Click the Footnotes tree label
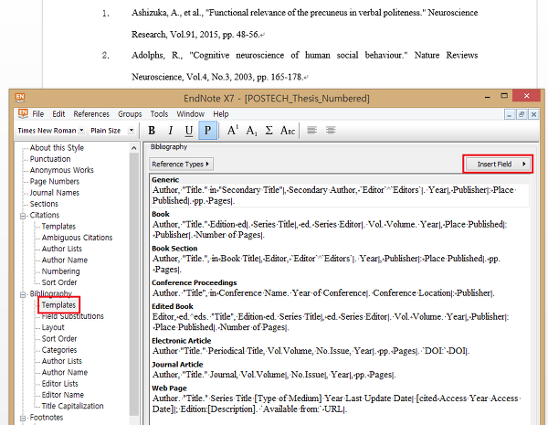548x425 pixels. [47, 418]
